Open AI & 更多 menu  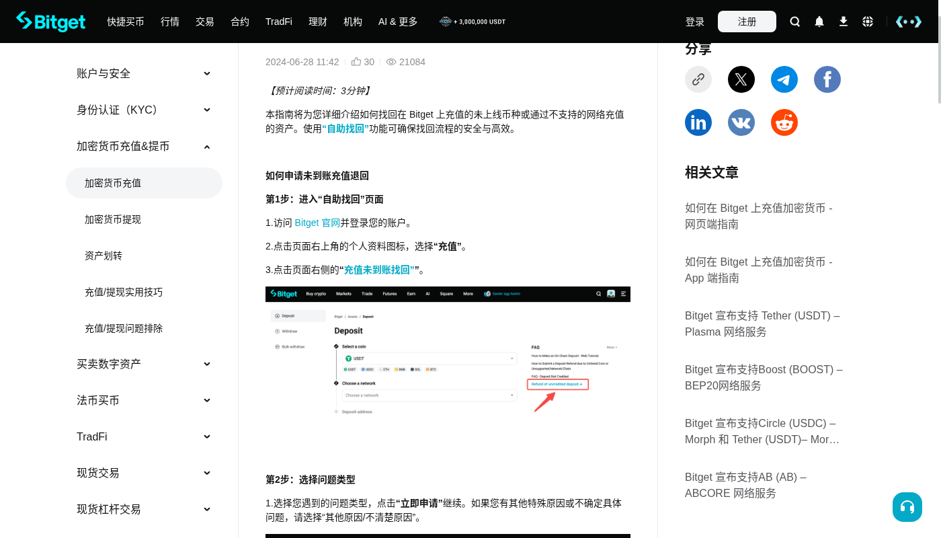(x=398, y=22)
